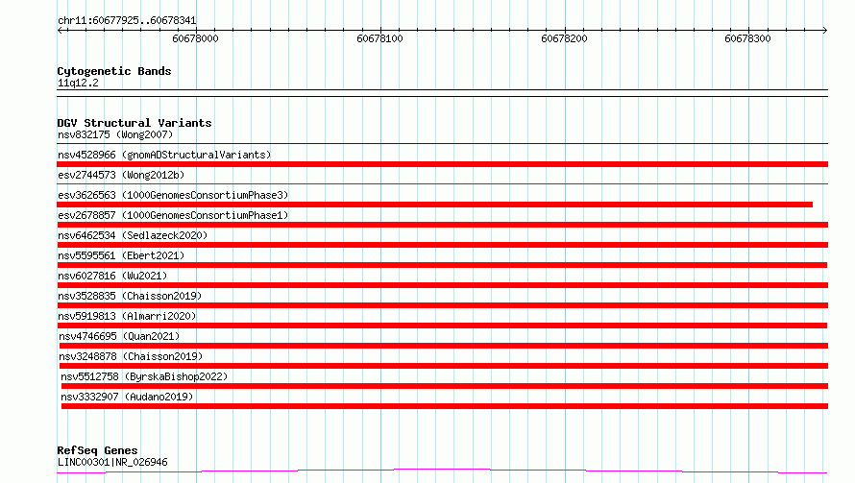Image resolution: width=855 pixels, height=483 pixels.
Task: Click the 60678000 ruler position label
Action: tap(195, 38)
